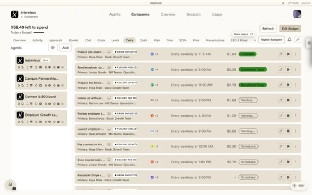Screen dimensions: 312x195
Task: Edit the Follow up with uni... task
Action: tap(280, 100)
